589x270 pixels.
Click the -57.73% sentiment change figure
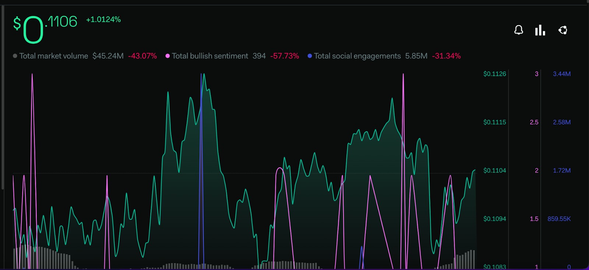[285, 56]
